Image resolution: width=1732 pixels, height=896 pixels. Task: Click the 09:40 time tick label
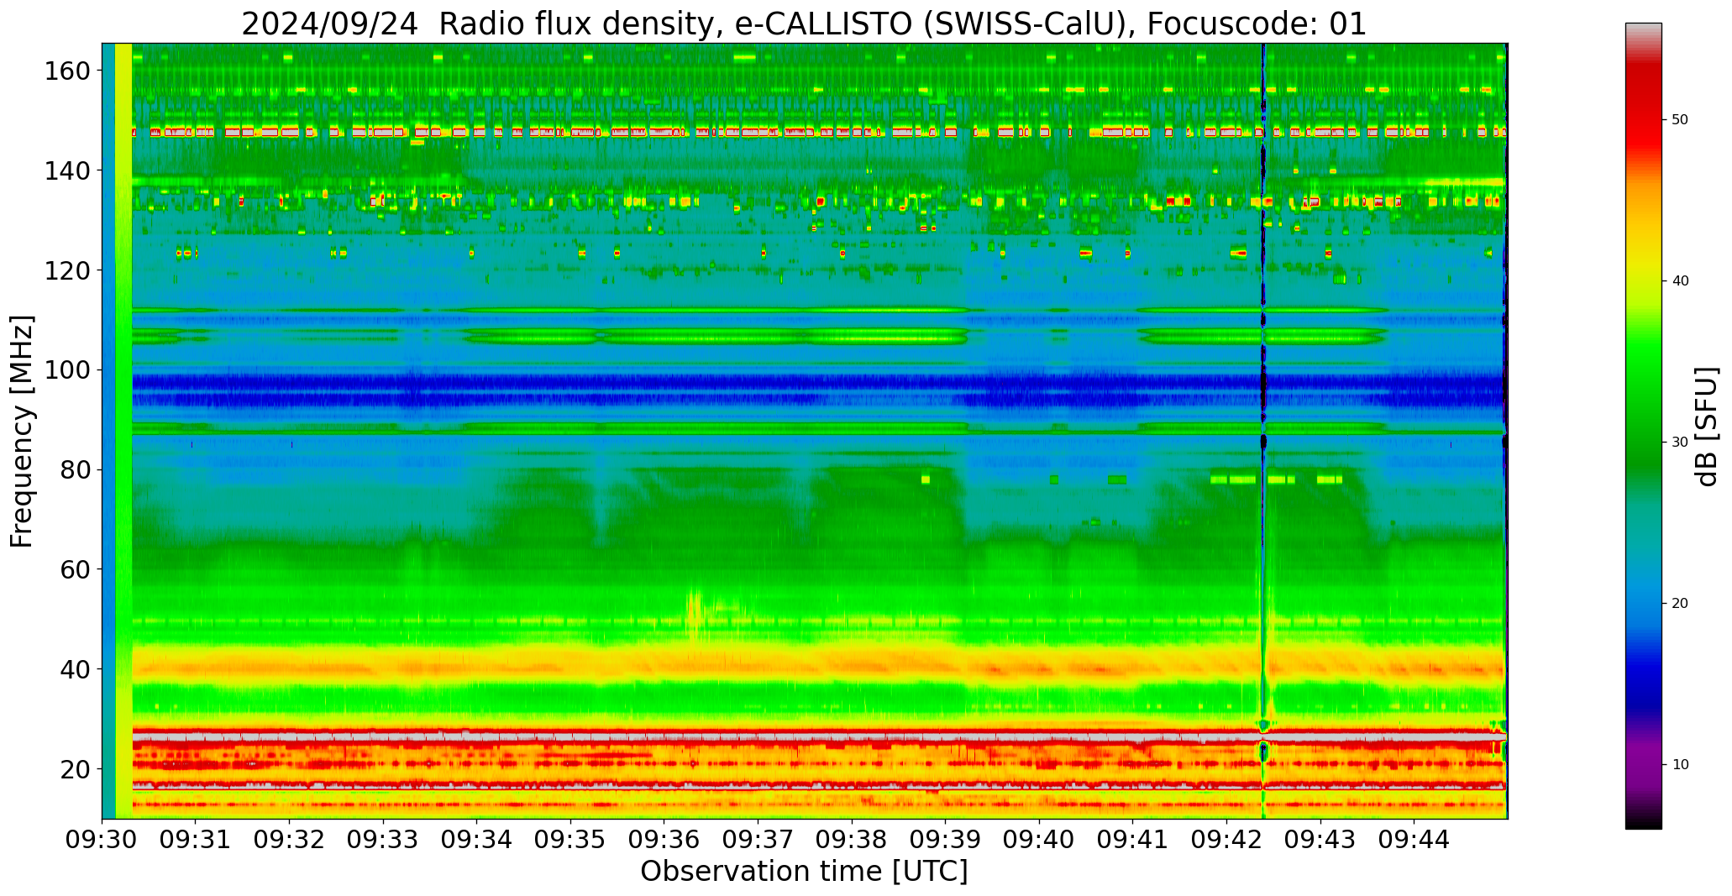click(x=1039, y=839)
